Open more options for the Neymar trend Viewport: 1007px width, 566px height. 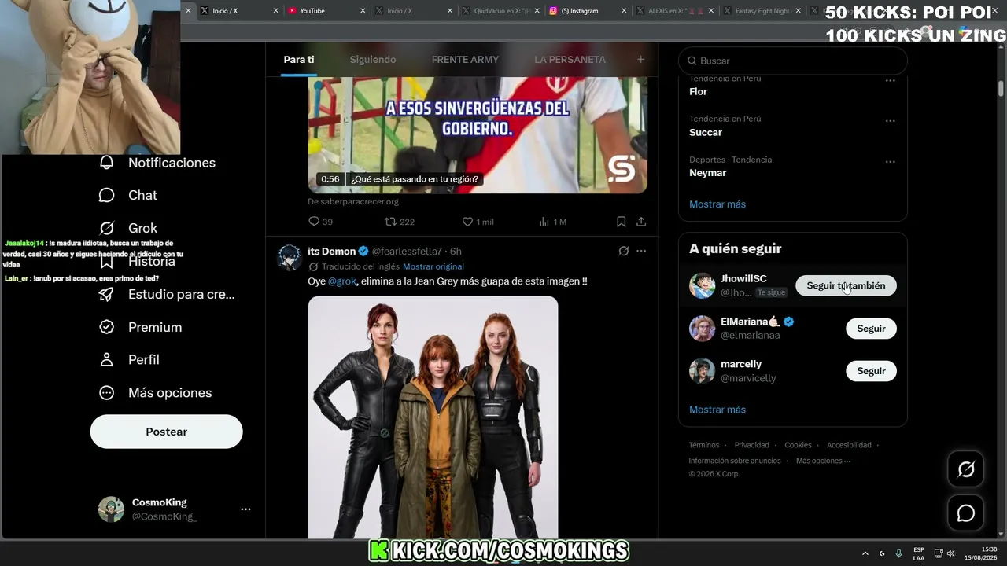(891, 162)
